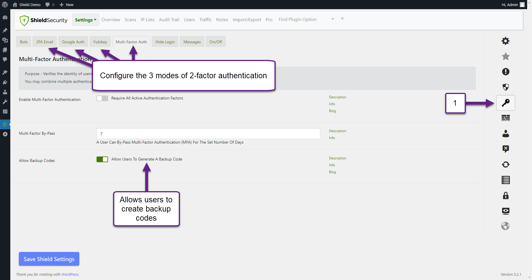Click the star rating icon in sidebar

point(505,56)
